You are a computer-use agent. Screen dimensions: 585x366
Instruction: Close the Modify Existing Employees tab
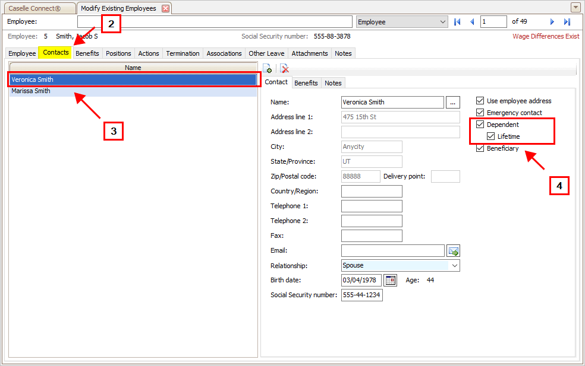coord(165,8)
